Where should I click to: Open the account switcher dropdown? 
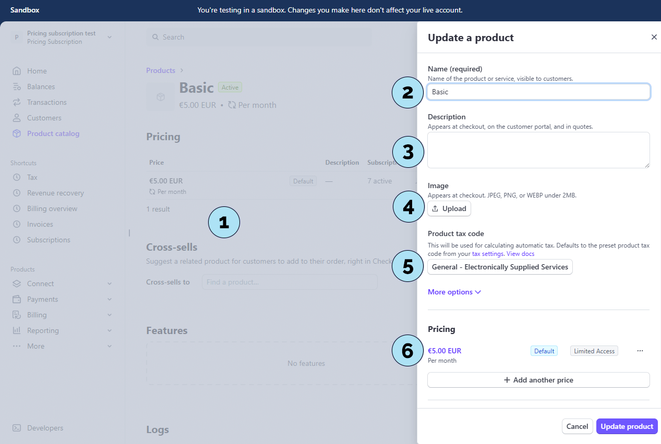[109, 37]
